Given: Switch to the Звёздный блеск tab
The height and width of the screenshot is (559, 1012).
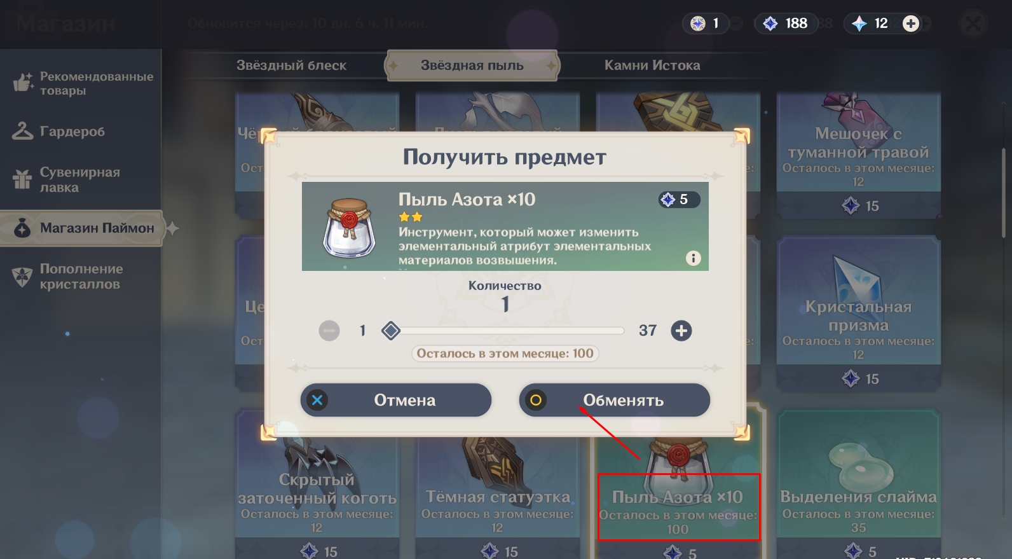Looking at the screenshot, I should pyautogui.click(x=291, y=65).
